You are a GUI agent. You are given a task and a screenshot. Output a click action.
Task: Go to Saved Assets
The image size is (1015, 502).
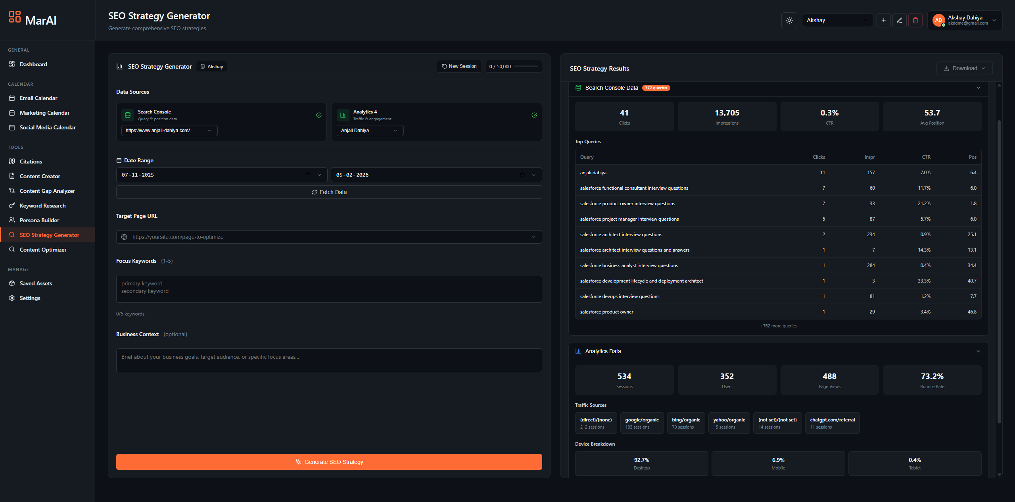36,283
